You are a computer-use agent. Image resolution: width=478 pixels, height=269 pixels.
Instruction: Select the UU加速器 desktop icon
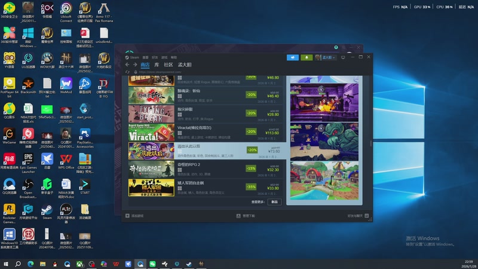[x=28, y=60]
